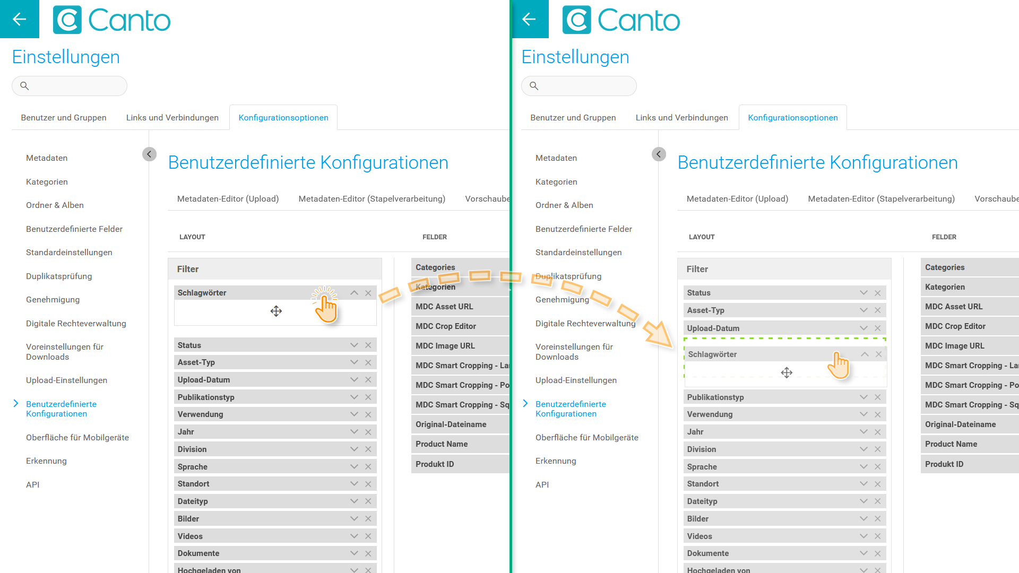The width and height of the screenshot is (1019, 573).
Task: Open the Links und Verbindungen tab on the right
Action: click(x=682, y=118)
